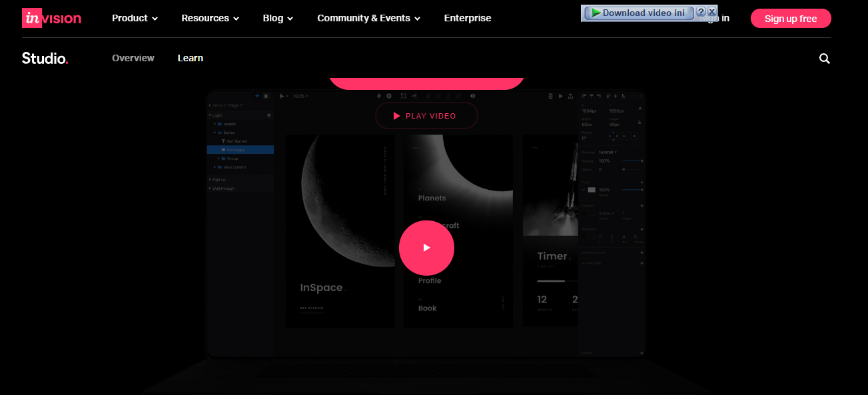Open the Product dropdown menu

tap(135, 18)
